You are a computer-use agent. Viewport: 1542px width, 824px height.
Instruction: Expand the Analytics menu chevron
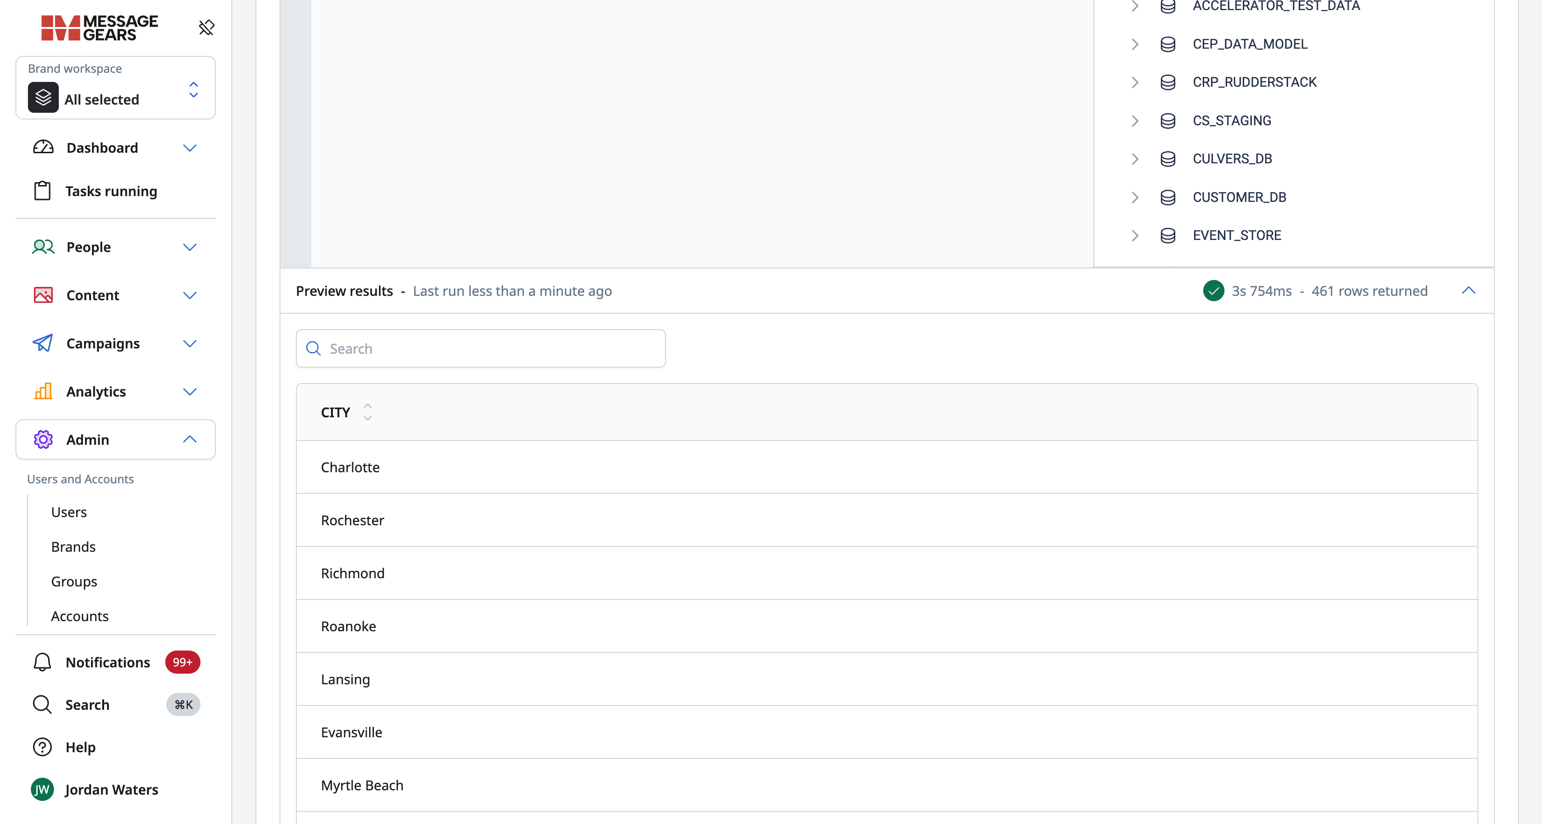(190, 392)
